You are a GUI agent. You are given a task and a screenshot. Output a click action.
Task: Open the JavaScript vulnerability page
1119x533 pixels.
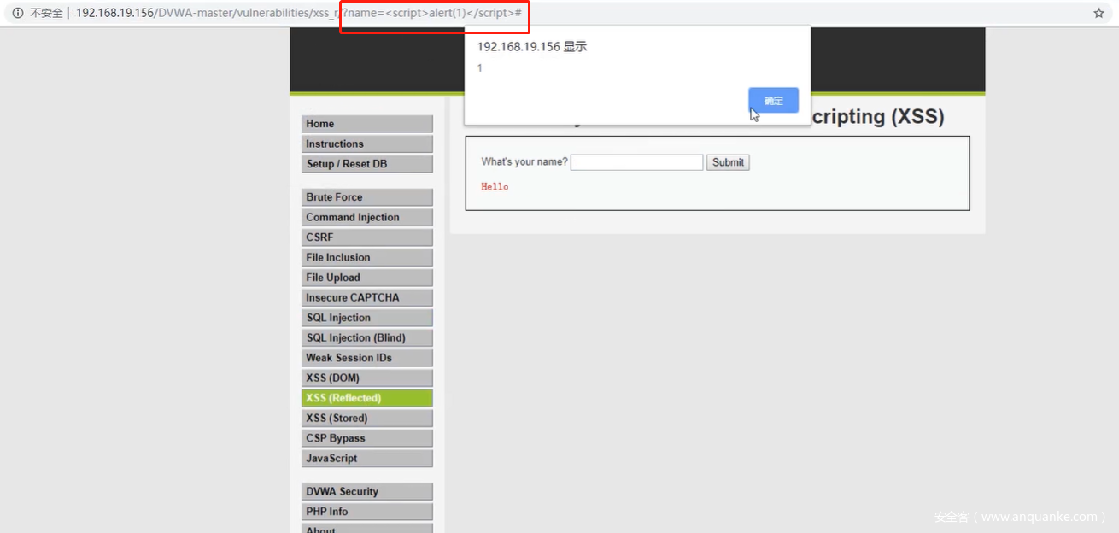pos(367,459)
